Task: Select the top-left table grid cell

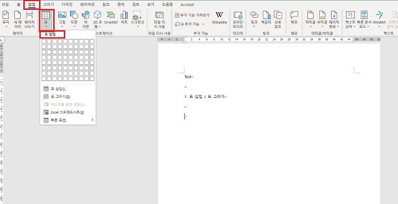Action: pyautogui.click(x=44, y=41)
